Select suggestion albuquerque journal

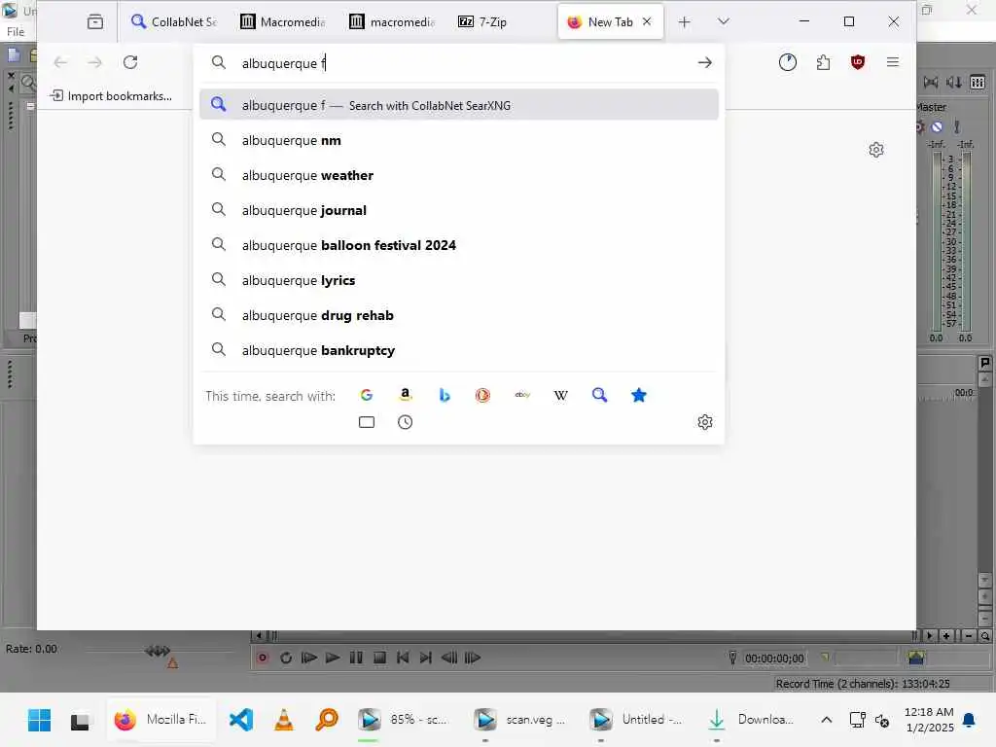(x=459, y=210)
